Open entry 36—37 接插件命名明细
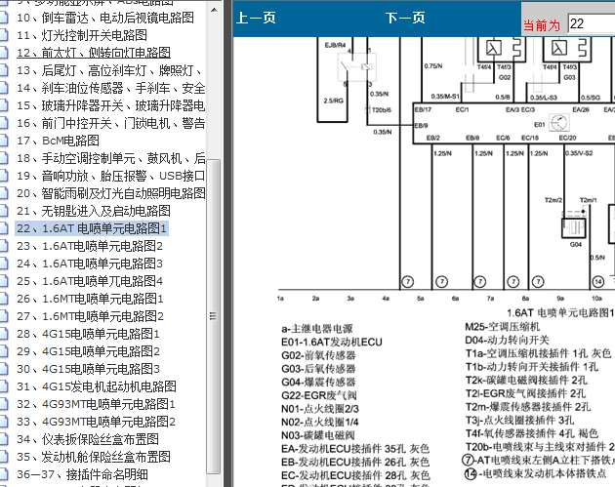The height and width of the screenshot is (487, 615). pos(82,474)
